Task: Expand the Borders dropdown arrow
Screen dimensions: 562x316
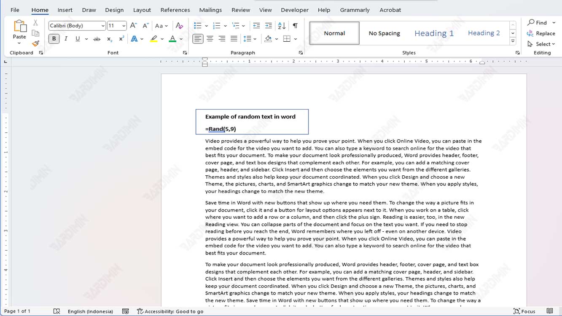Action: (x=296, y=39)
